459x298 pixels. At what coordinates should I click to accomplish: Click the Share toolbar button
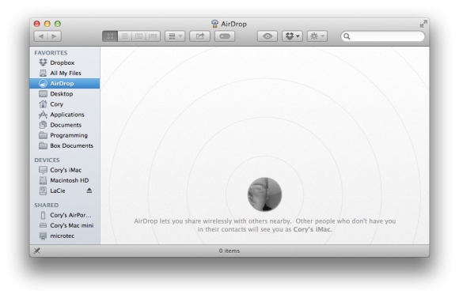pyautogui.click(x=199, y=36)
